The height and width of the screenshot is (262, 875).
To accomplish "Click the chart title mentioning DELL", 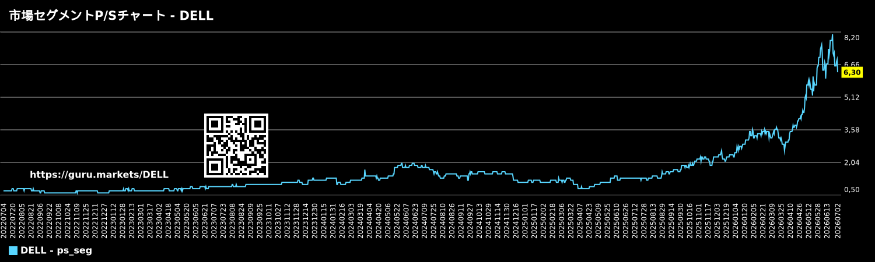I will (111, 16).
